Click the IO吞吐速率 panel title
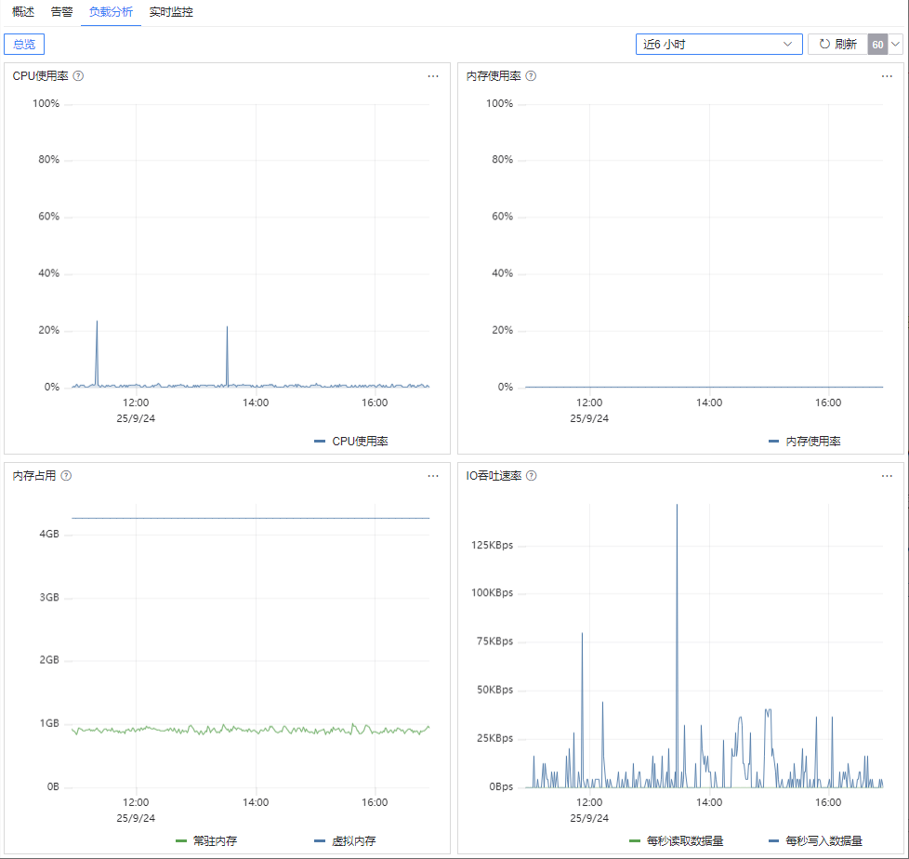This screenshot has height=859, width=909. [494, 476]
